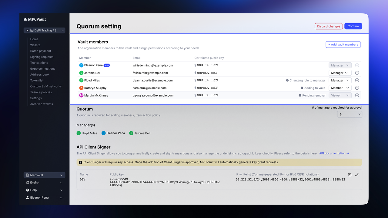Click the three-dots menu beside Eleanor Pena
Viewport: 388px width, 218px height.
point(62,198)
